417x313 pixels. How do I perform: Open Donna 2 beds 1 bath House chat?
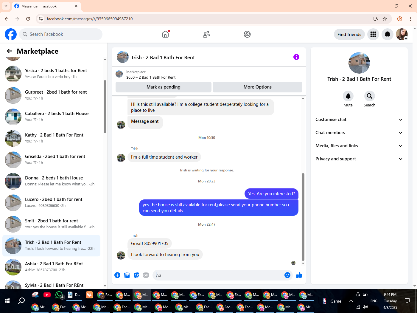51,181
